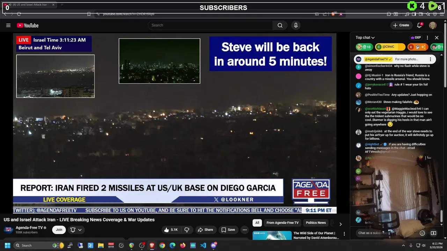Viewport: 447px width, 251px height.
Task: Reload the page in the browser
Action: pos(19,14)
